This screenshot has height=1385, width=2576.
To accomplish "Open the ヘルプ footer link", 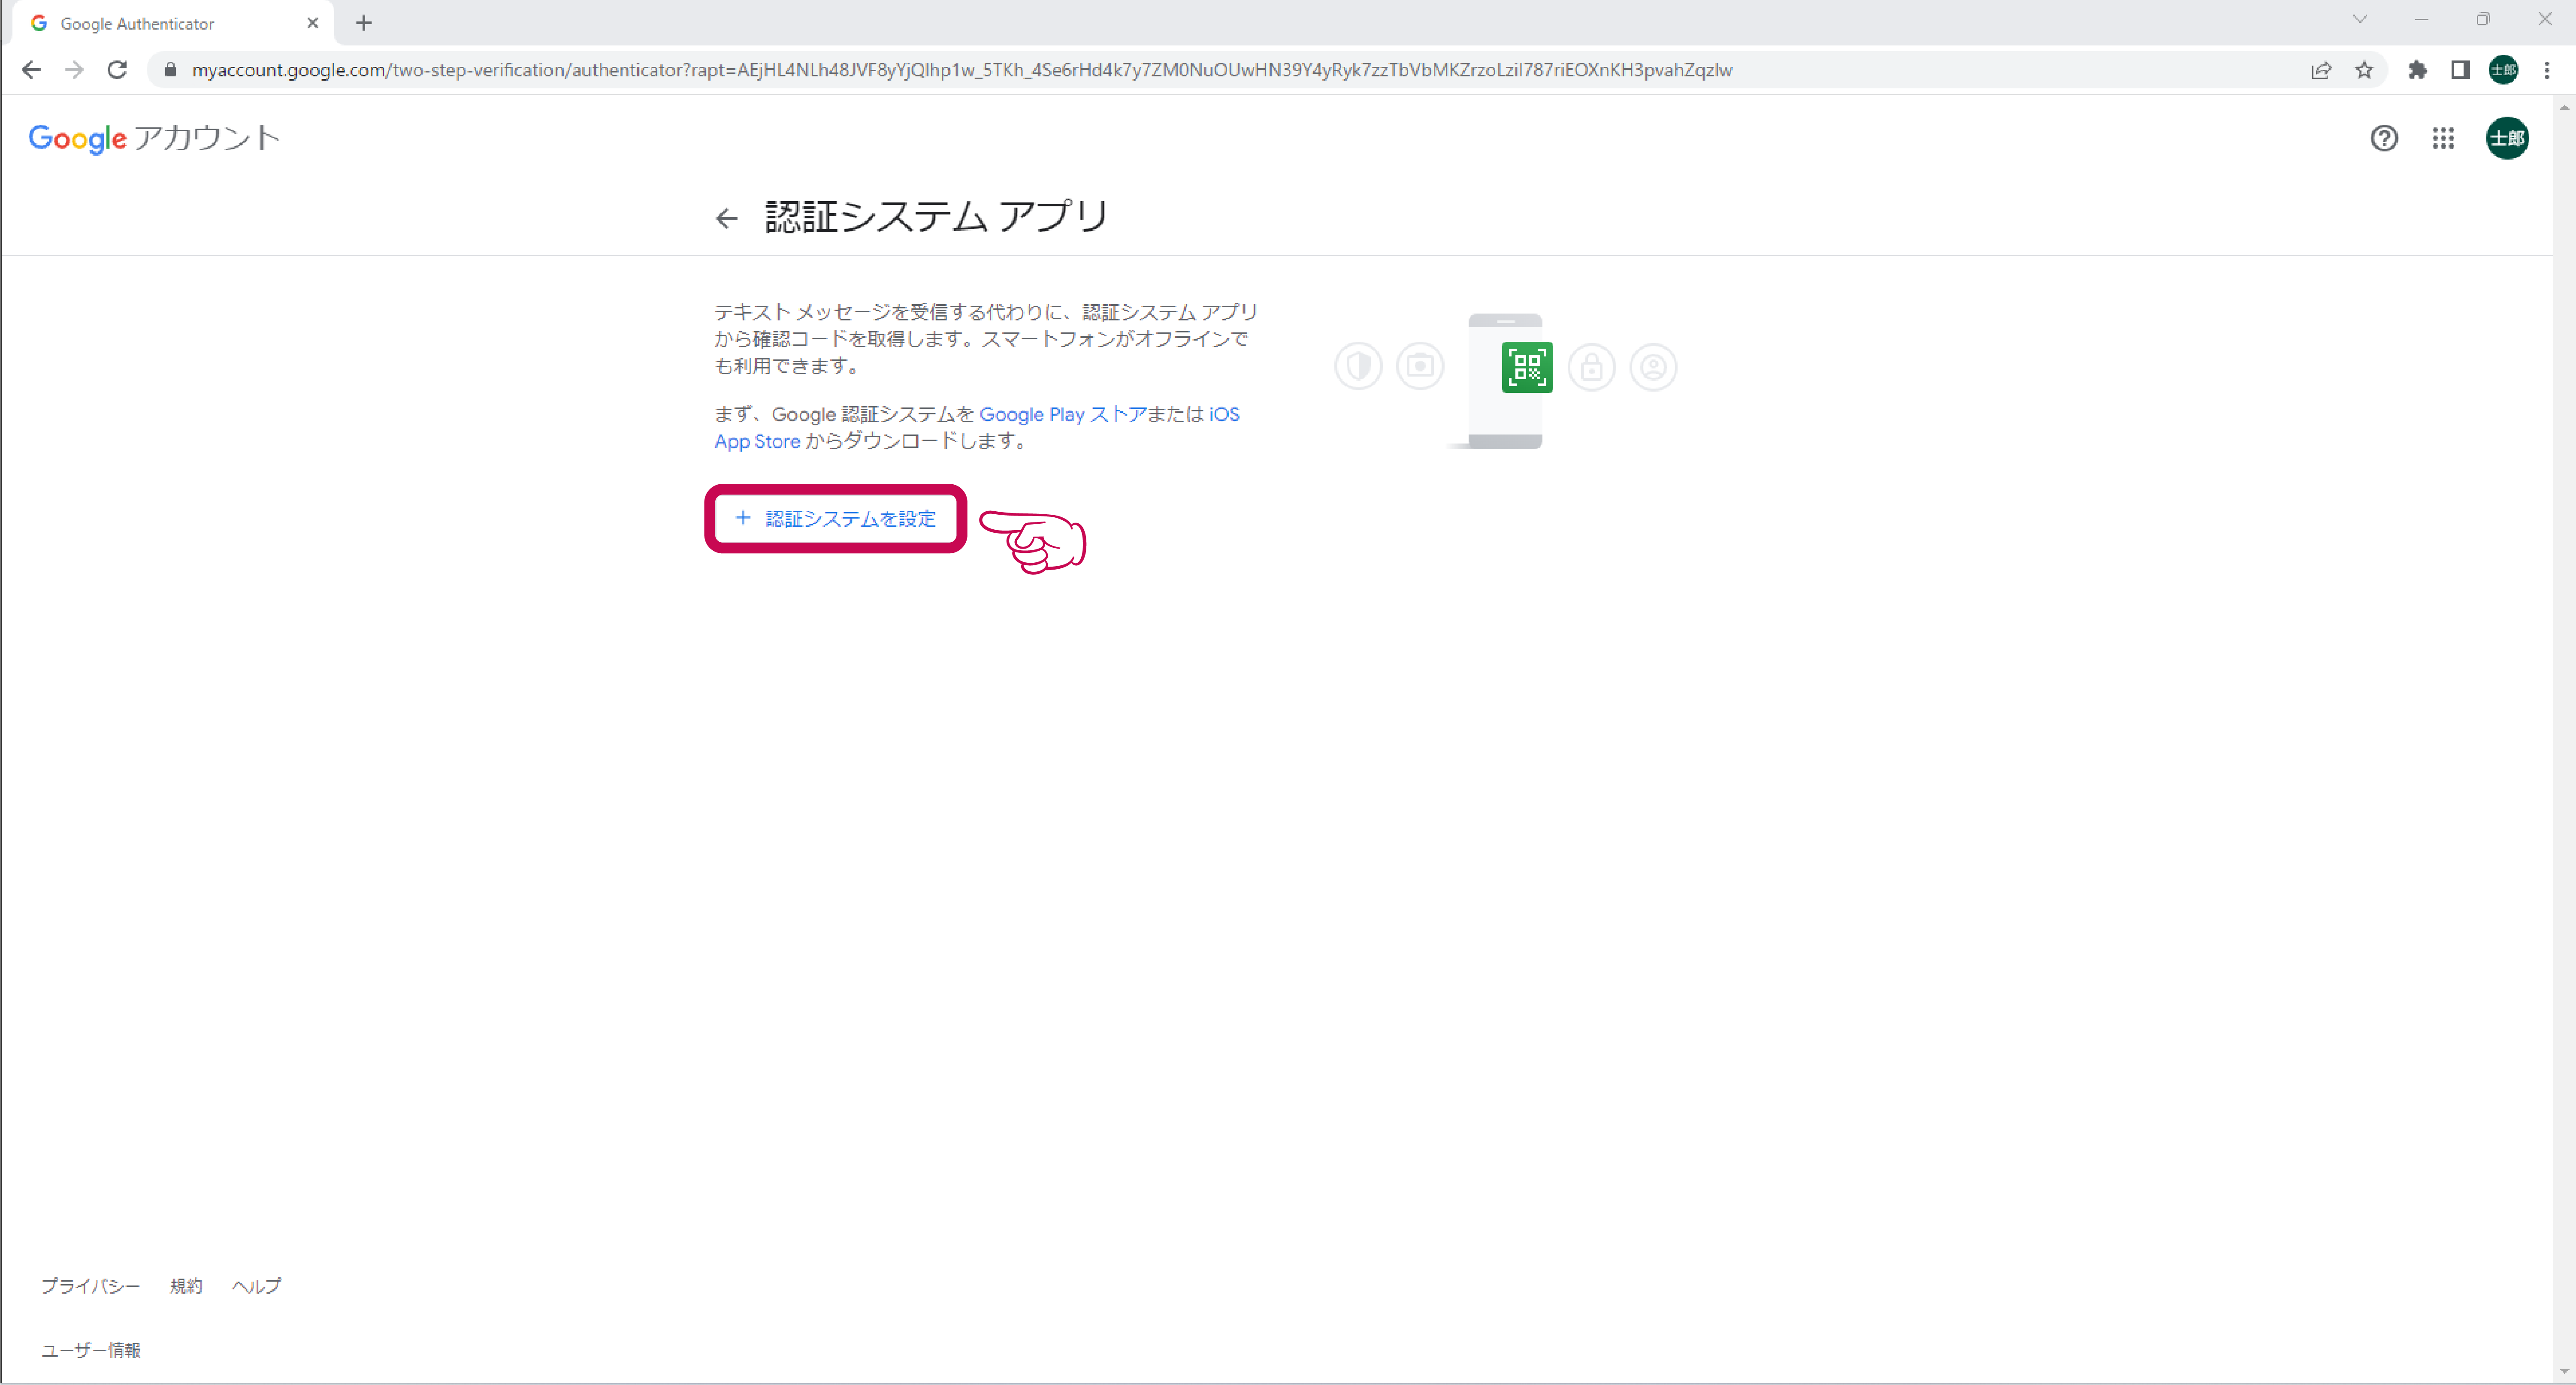I will pos(256,1286).
